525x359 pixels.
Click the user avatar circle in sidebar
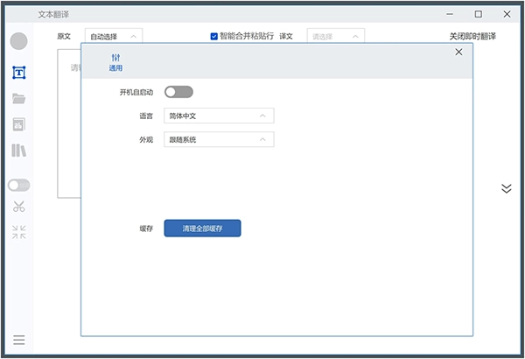[x=18, y=41]
